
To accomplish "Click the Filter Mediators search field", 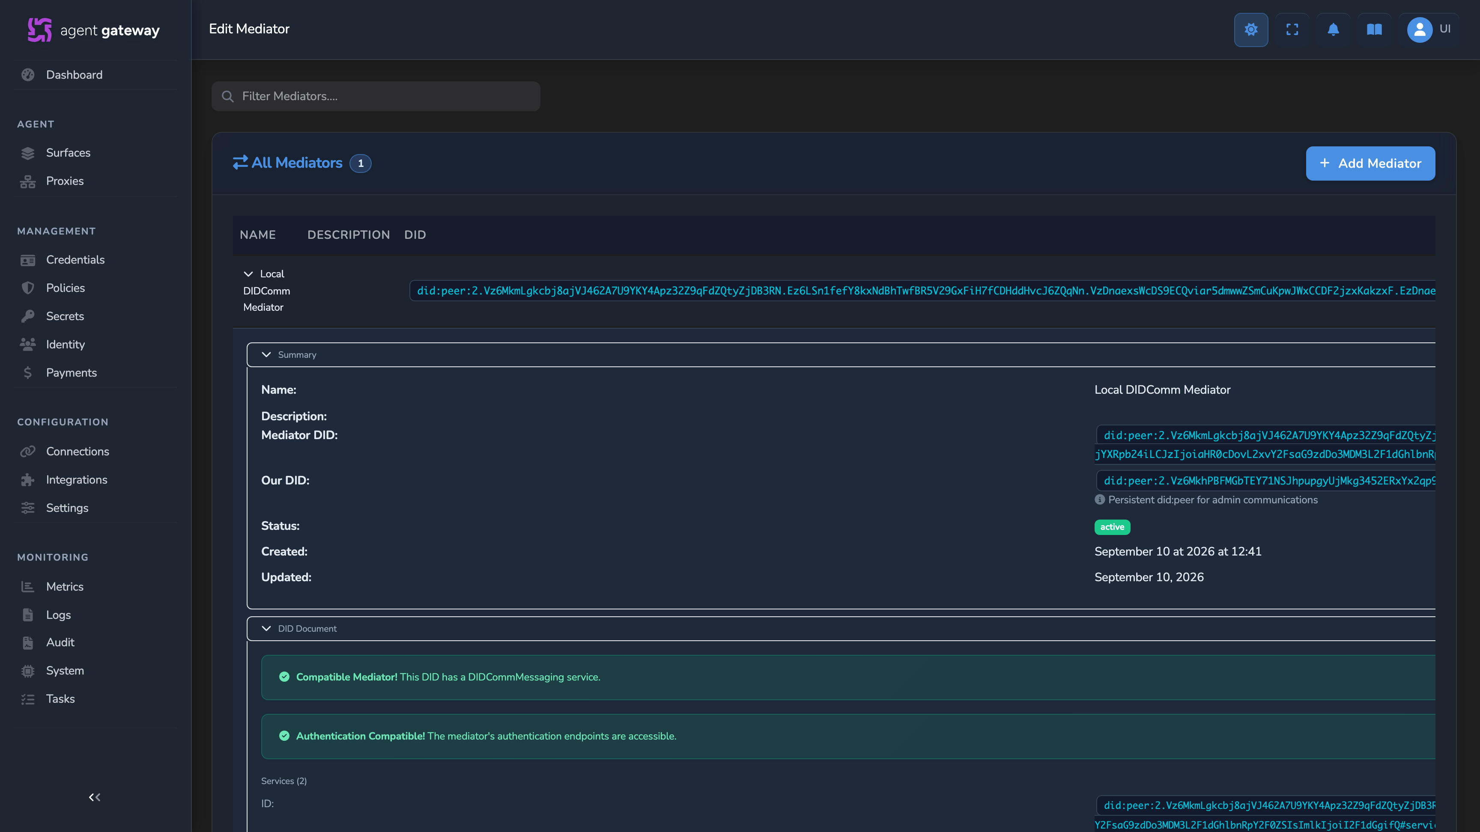I will pos(376,96).
